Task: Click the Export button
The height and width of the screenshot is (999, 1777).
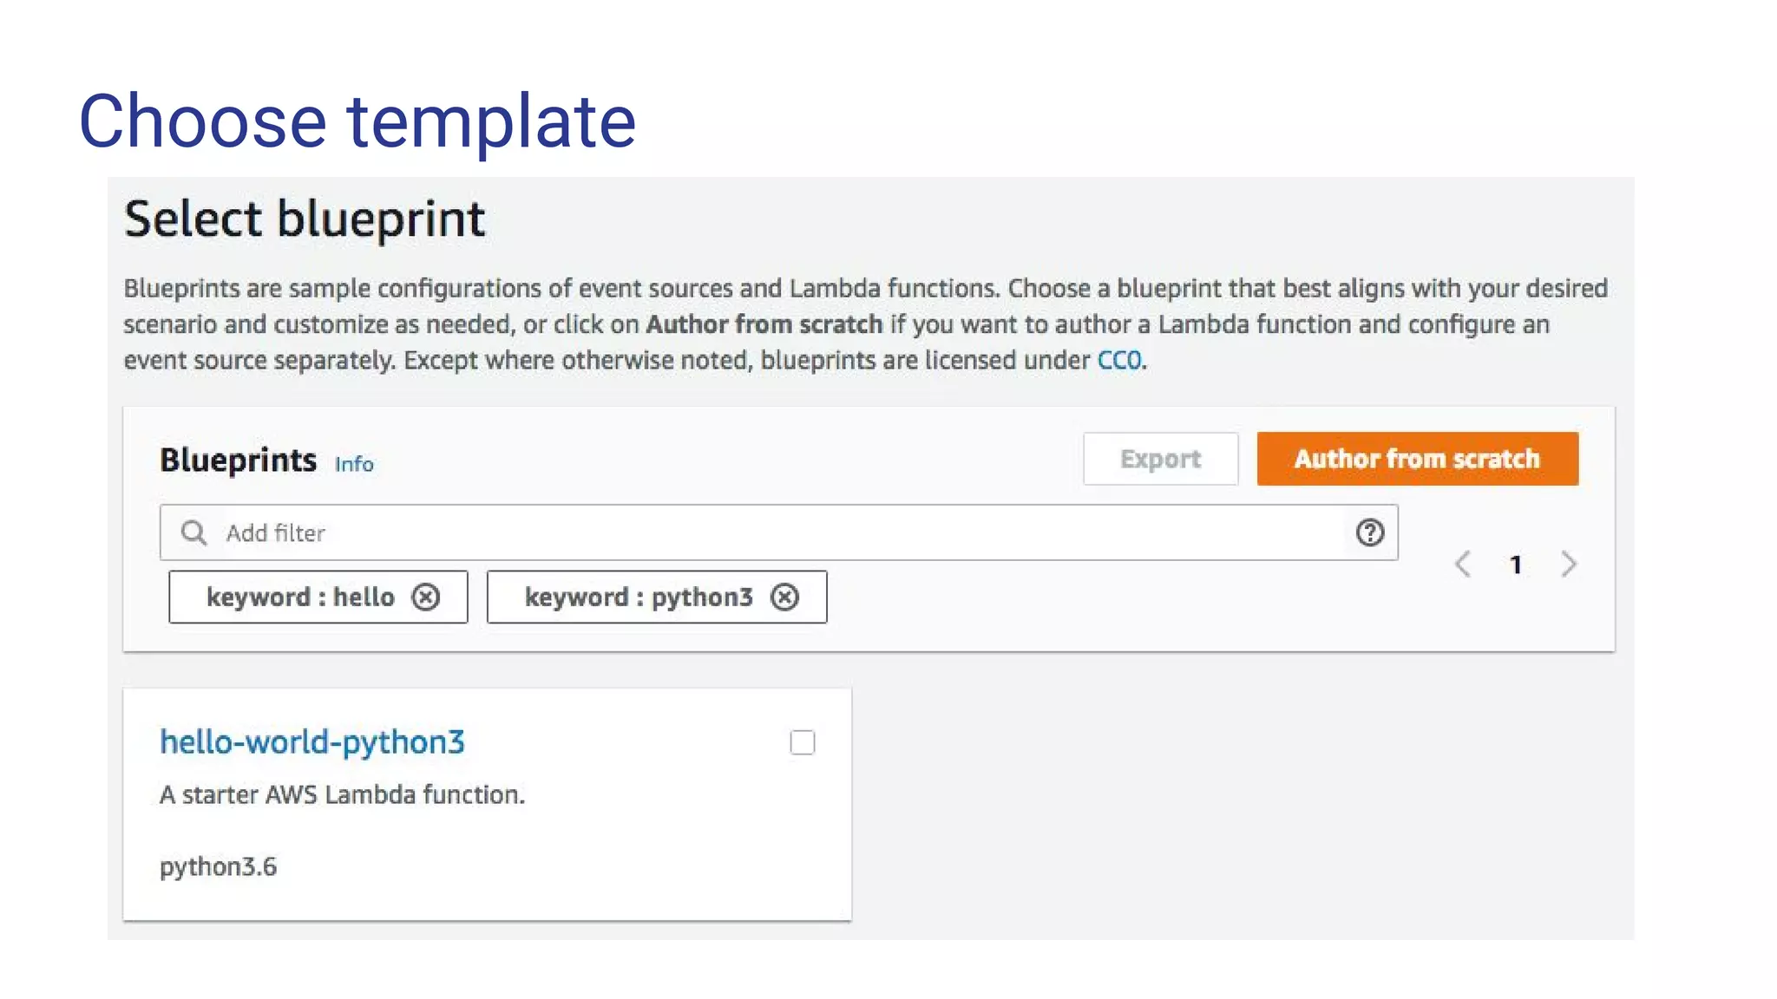Action: point(1160,459)
